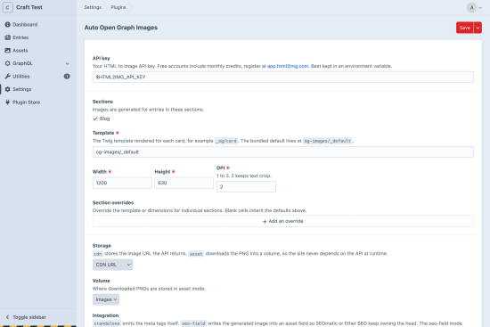490x327 pixels.
Task: Click Add an override button
Action: tap(282, 221)
